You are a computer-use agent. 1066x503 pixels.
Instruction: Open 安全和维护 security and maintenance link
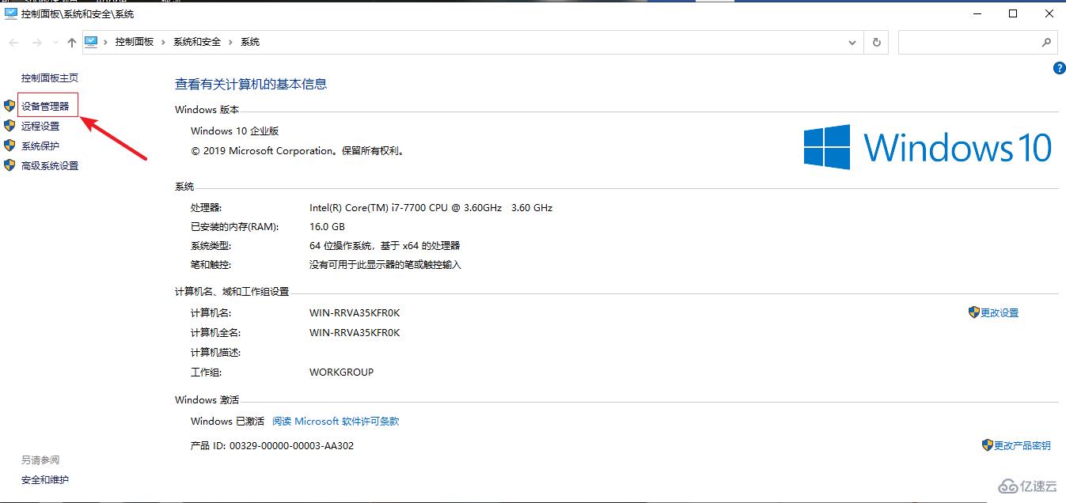[x=45, y=479]
